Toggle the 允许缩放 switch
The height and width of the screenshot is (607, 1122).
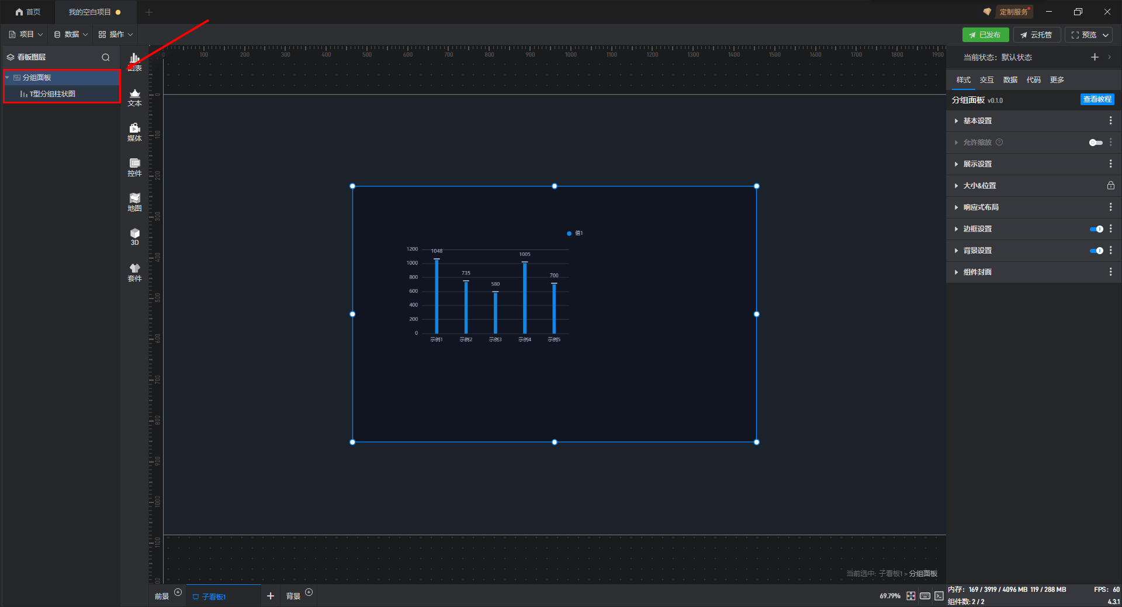pos(1096,143)
